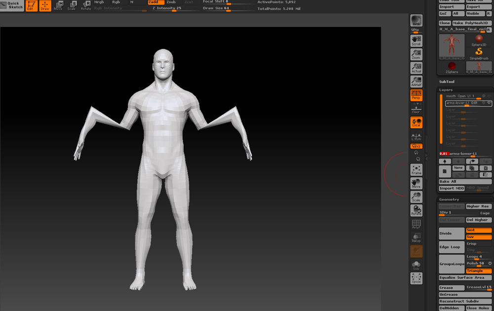Click the Export tool button
This screenshot has width=494, height=311.
click(479, 6)
